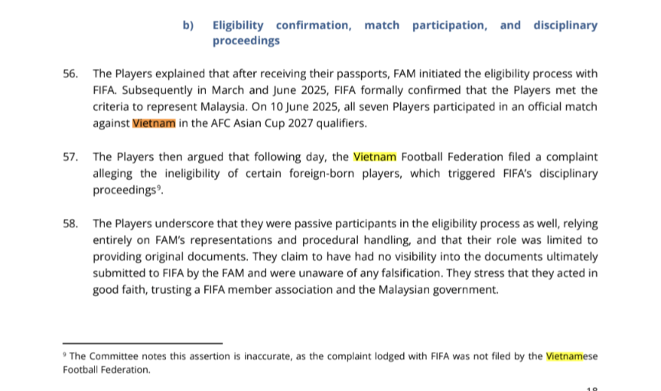Click the footnote 9 marker before 'The Committee'
Screen dimensions: 661x391
coord(65,355)
